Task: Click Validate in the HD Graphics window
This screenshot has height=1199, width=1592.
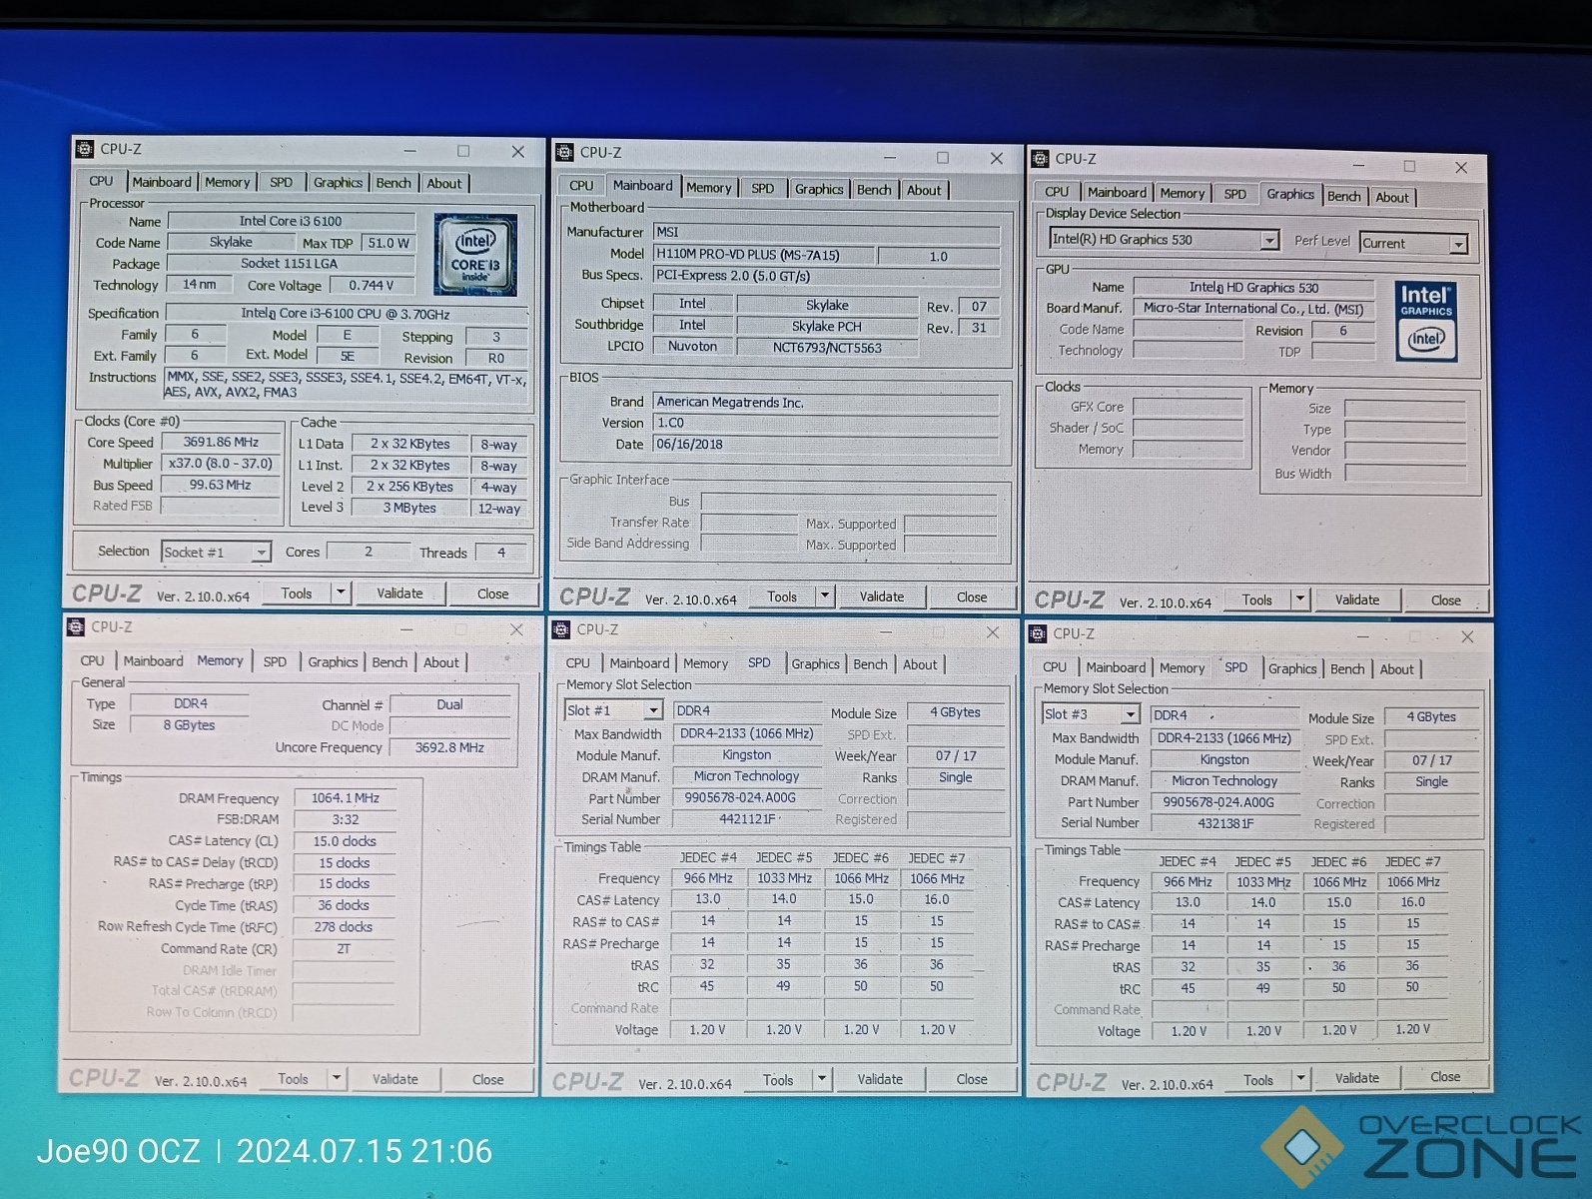Action: tap(1357, 599)
